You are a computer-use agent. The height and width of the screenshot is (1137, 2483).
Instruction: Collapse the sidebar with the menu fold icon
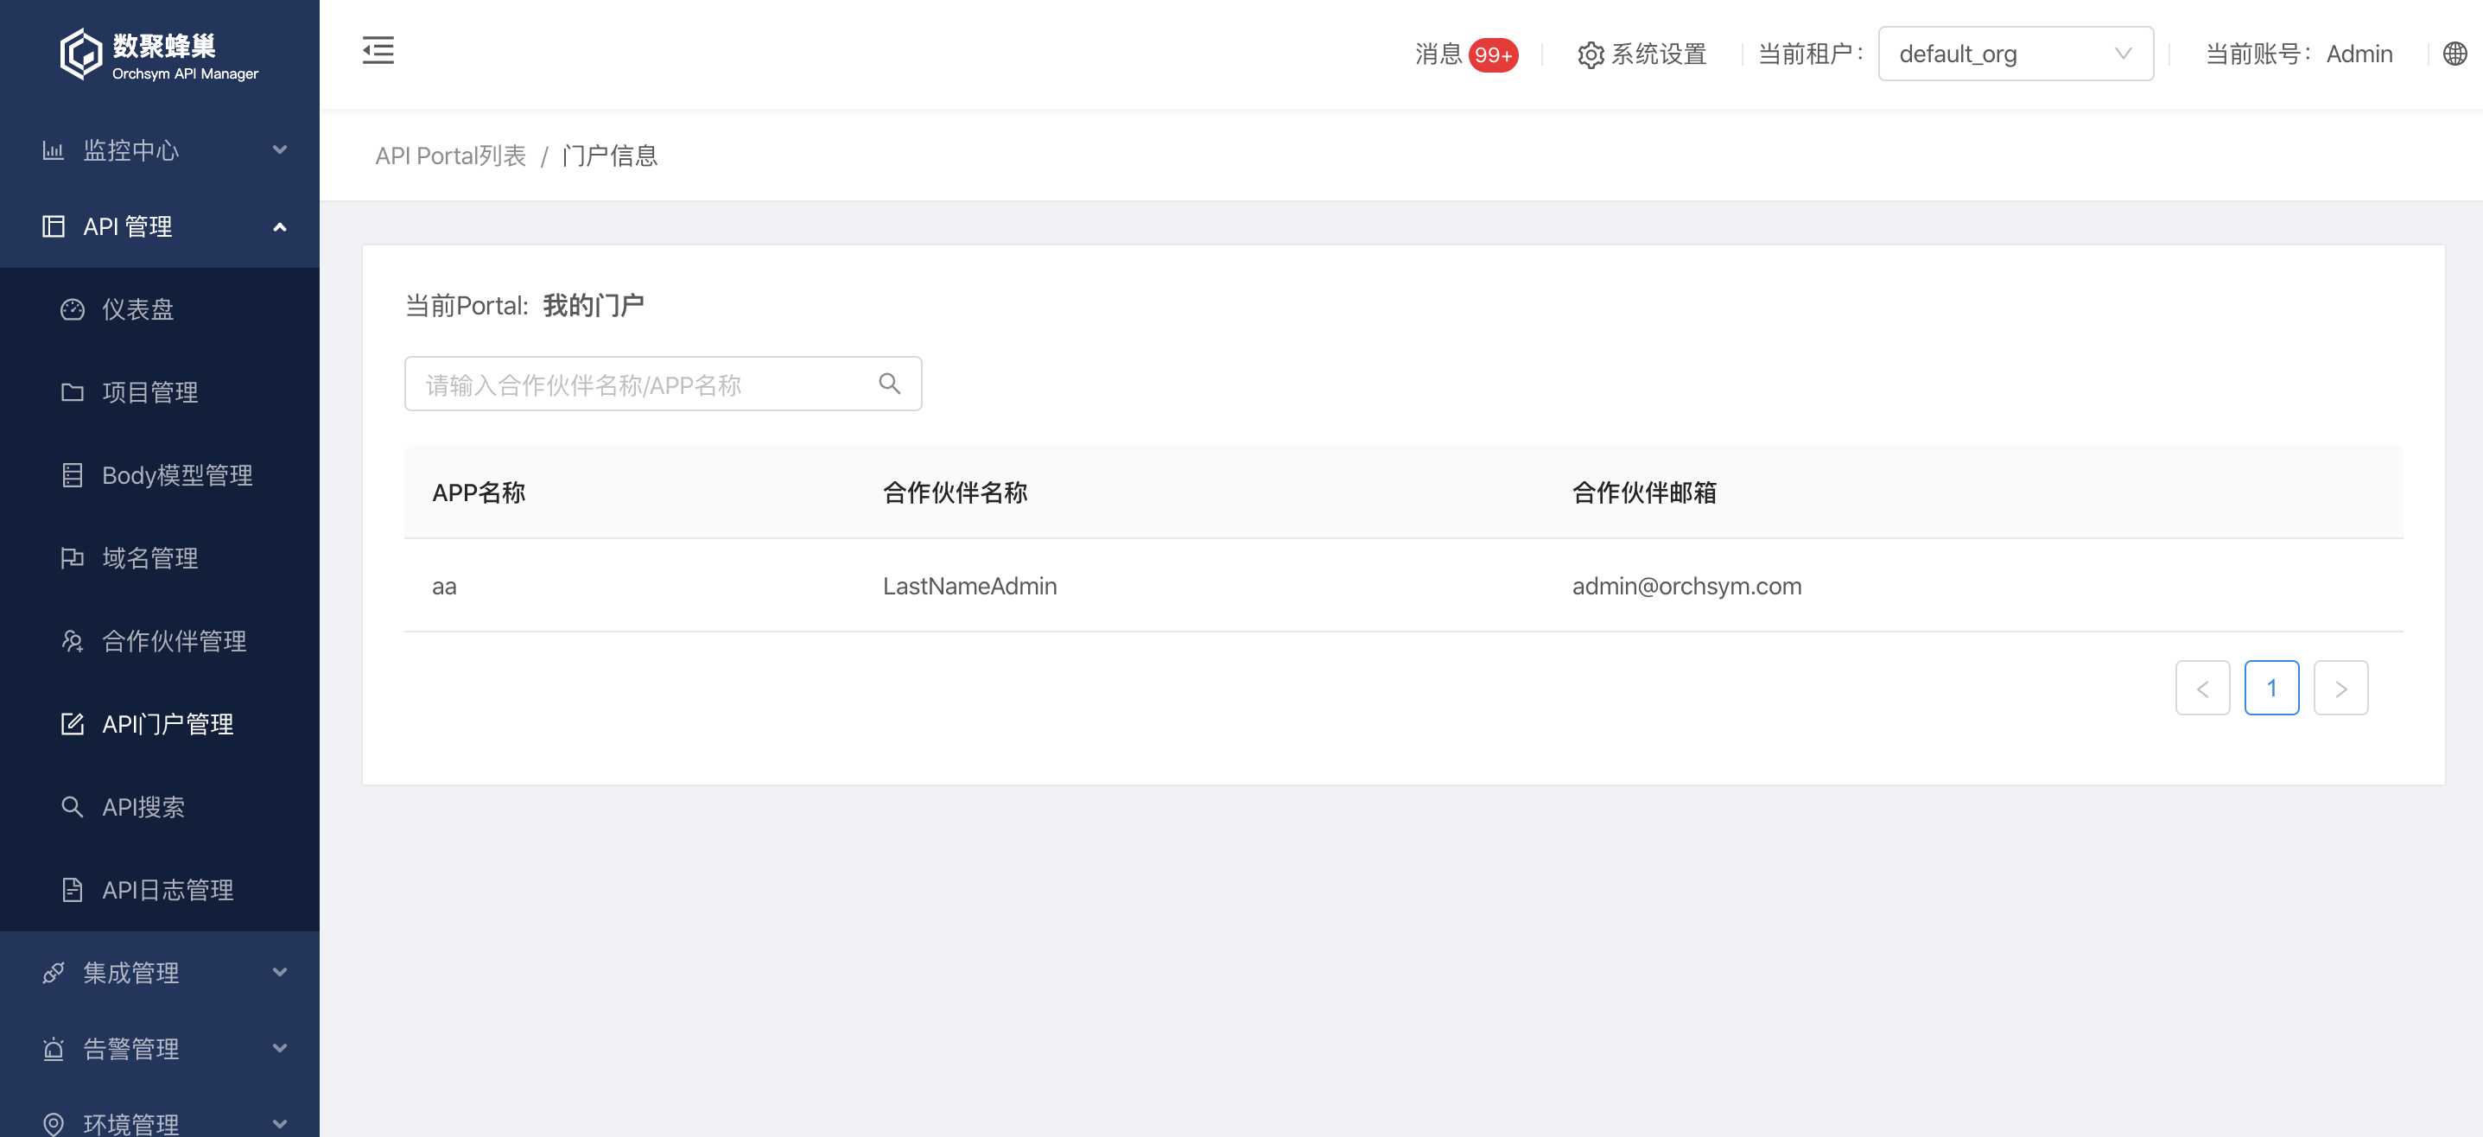click(x=378, y=50)
